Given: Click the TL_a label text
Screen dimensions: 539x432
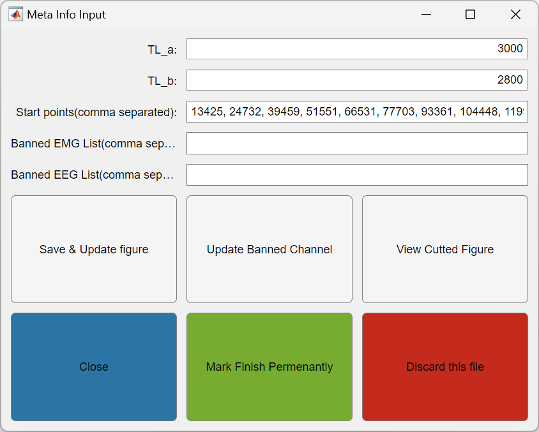Looking at the screenshot, I should click(x=162, y=50).
